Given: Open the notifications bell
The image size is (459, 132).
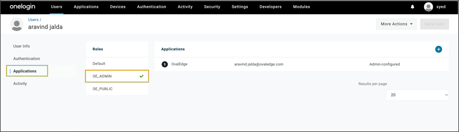Looking at the screenshot, I should (x=413, y=7).
